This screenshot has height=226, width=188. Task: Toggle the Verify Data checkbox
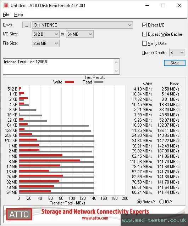(x=144, y=44)
